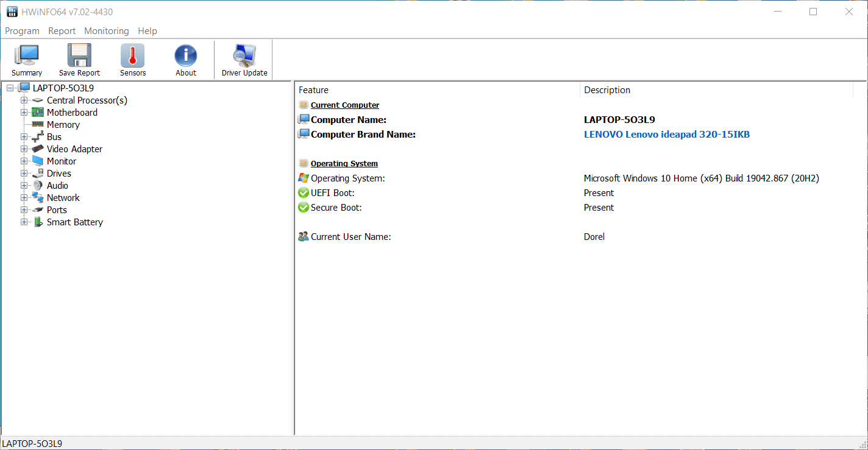Click the Feature column header

pos(437,90)
